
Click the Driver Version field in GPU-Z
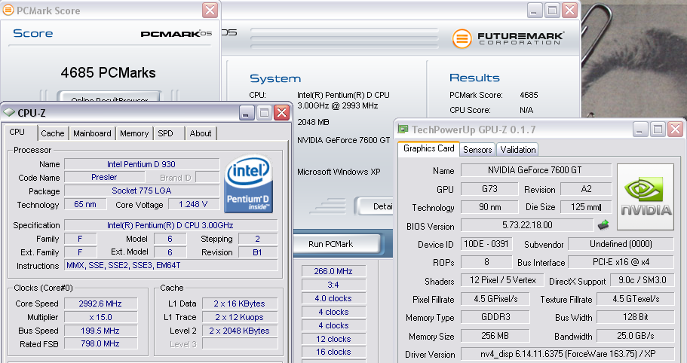(567, 354)
